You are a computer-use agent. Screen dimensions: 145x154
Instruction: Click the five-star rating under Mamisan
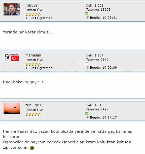(33, 64)
